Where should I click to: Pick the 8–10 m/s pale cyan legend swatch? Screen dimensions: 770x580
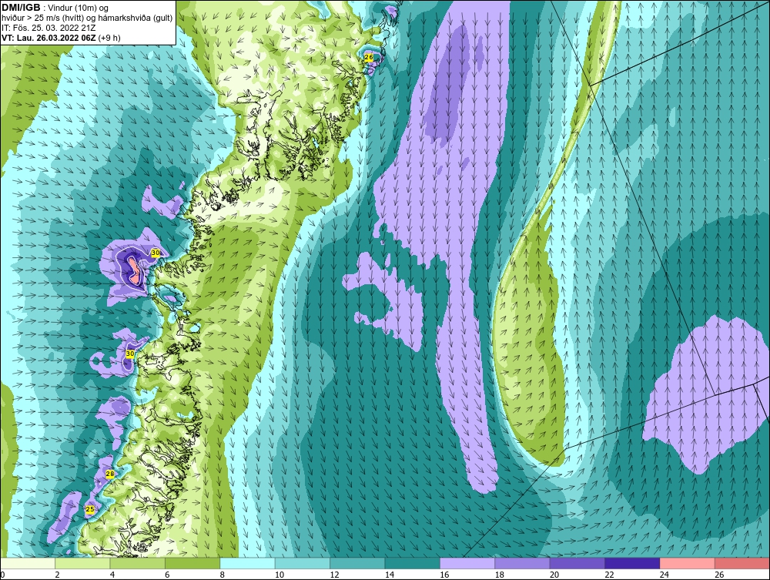point(247,563)
